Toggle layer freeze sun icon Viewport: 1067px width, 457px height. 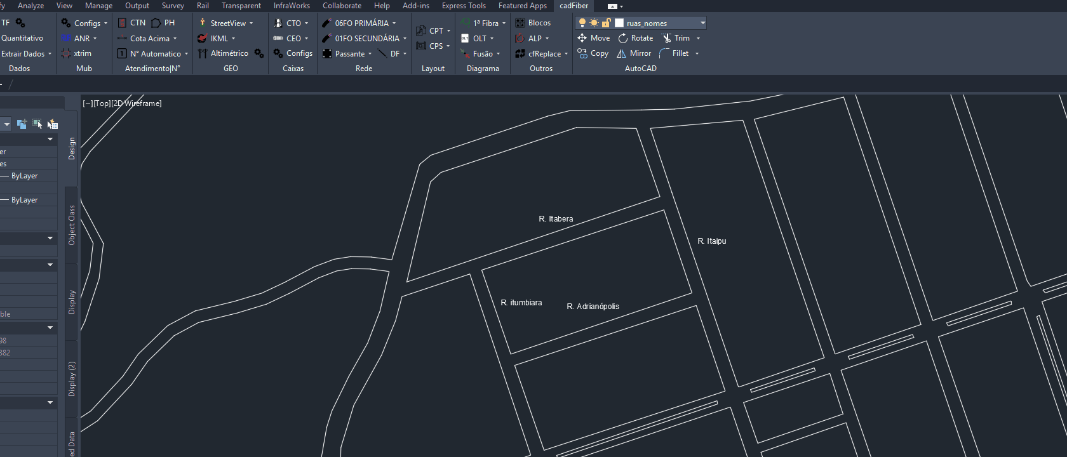[594, 23]
